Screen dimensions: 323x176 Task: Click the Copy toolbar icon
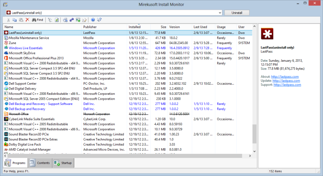click(x=15, y=20)
